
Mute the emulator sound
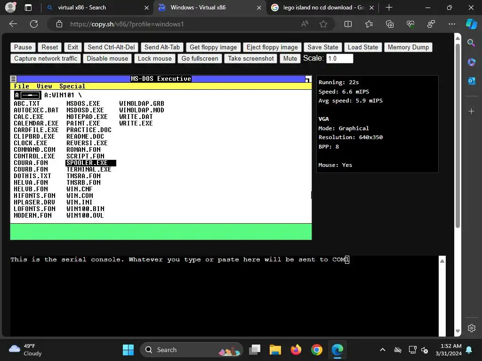point(290,59)
